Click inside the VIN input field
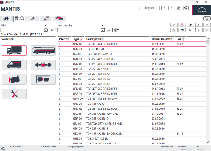211x151 pixels. coord(23,30)
